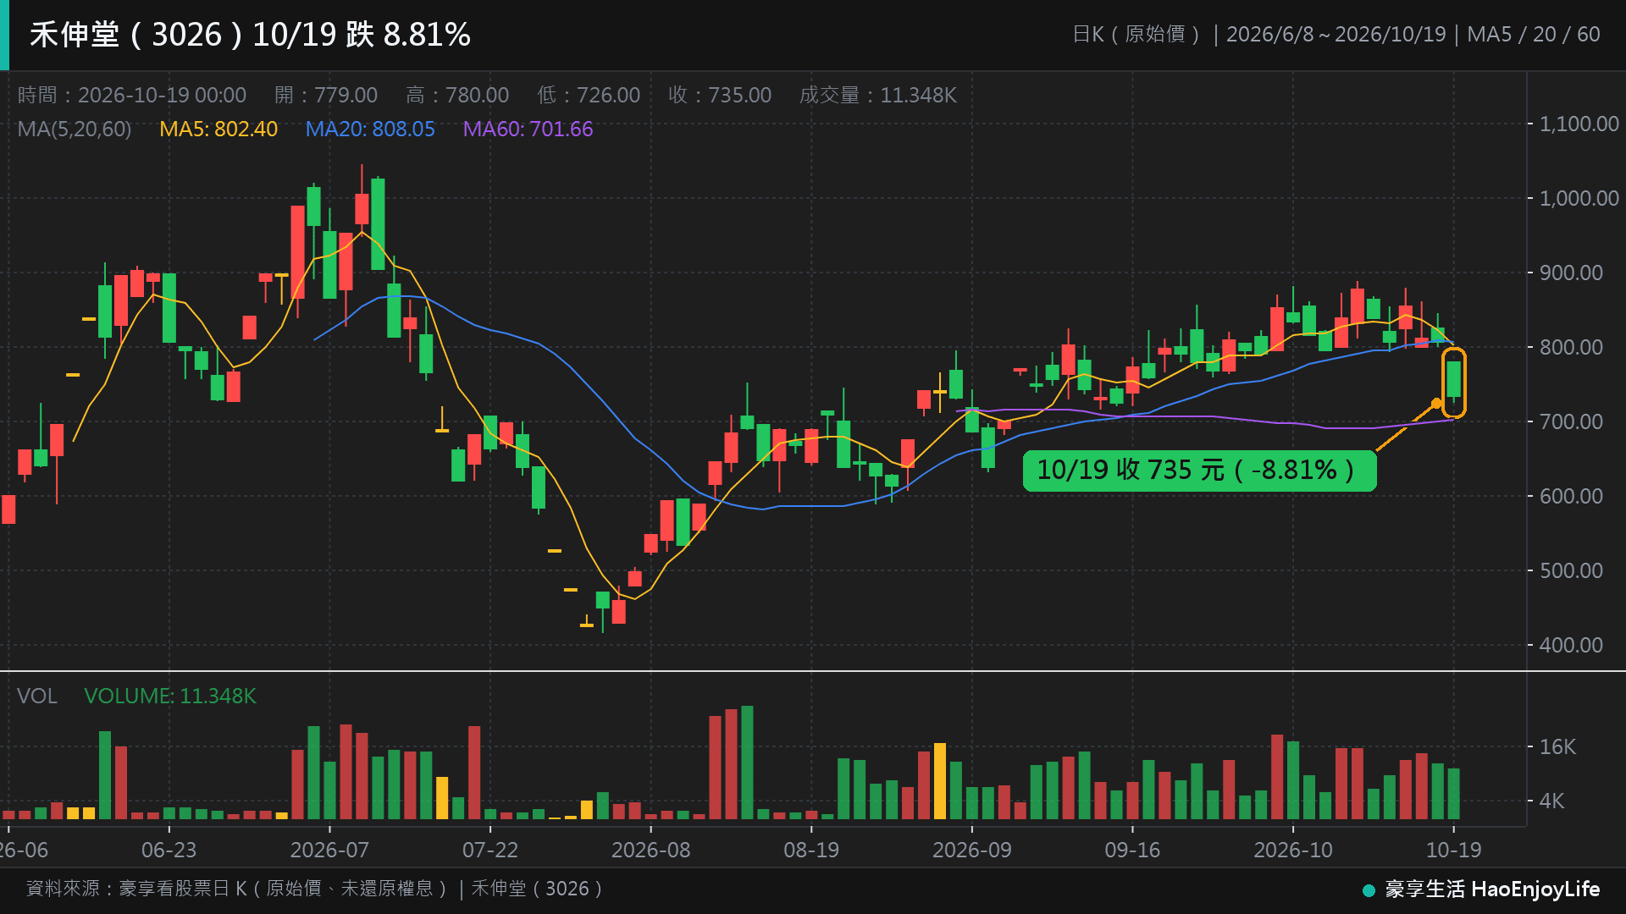1626x914 pixels.
Task: Click the 資料來源 footer text
Action: pyautogui.click(x=315, y=889)
